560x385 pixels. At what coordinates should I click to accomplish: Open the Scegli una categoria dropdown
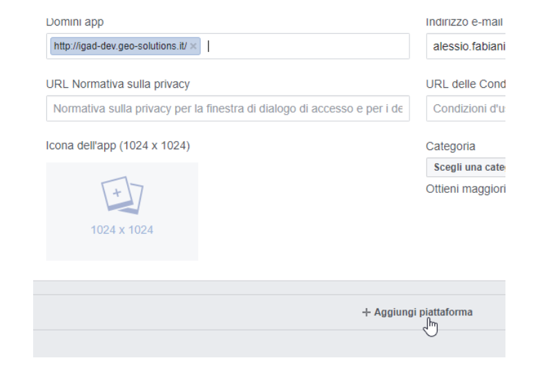coord(465,167)
